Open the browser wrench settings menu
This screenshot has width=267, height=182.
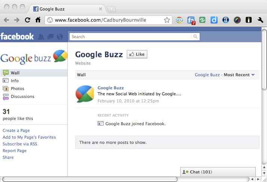pyautogui.click(x=260, y=20)
